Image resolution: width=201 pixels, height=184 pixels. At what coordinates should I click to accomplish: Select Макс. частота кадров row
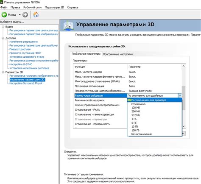pos(128,72)
